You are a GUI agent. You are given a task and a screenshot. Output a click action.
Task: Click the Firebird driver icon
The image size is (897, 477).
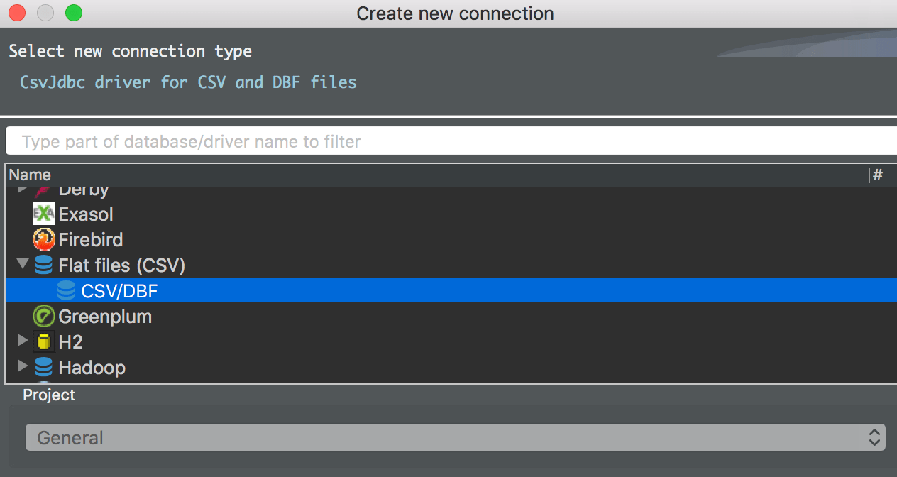click(x=43, y=239)
